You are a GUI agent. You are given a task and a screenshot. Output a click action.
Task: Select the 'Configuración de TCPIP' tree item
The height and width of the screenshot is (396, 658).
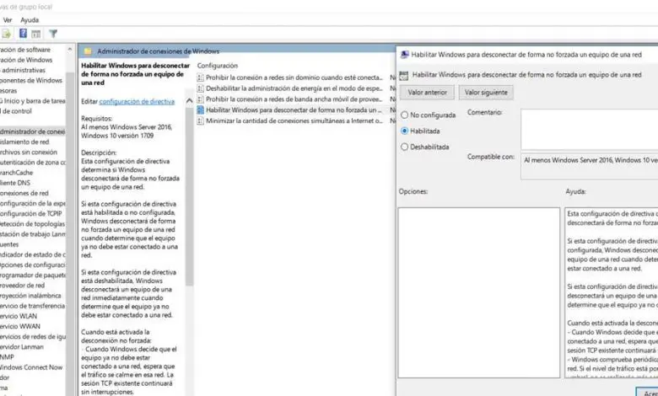point(31,214)
